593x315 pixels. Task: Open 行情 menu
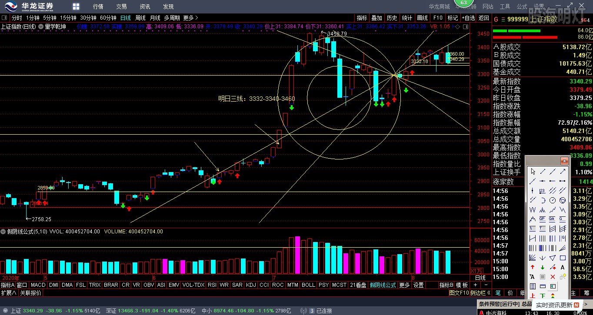tap(98, 7)
